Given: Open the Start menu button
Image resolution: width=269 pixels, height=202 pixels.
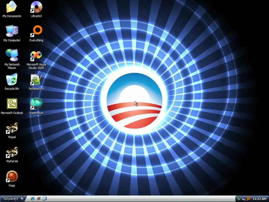Looking at the screenshot, I should pyautogui.click(x=13, y=199).
